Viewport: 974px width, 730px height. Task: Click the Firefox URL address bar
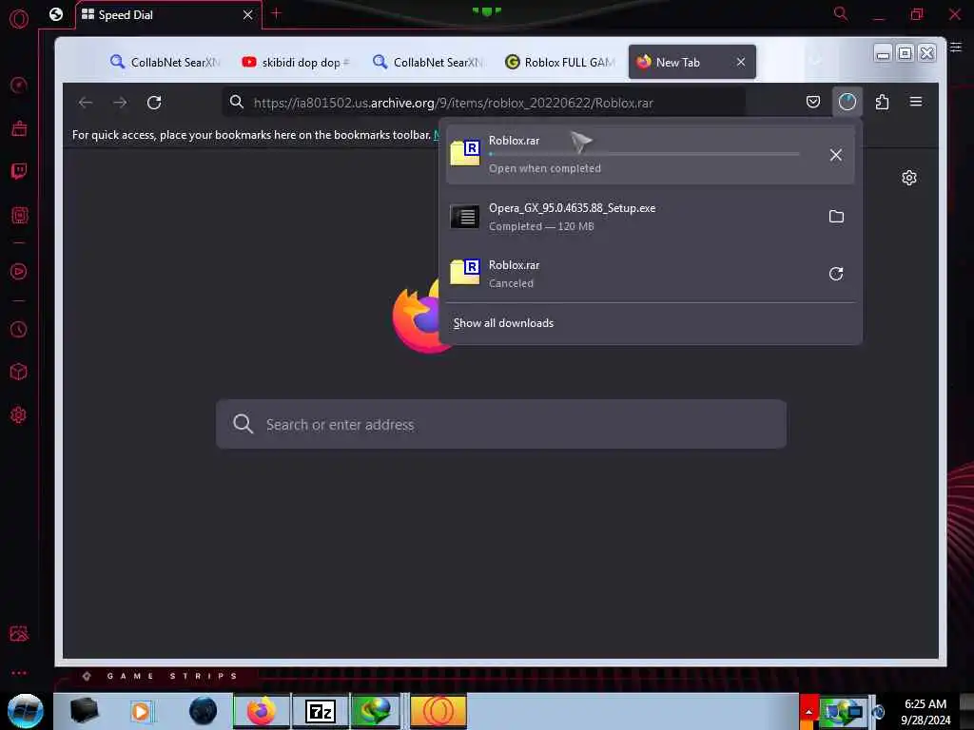click(483, 103)
